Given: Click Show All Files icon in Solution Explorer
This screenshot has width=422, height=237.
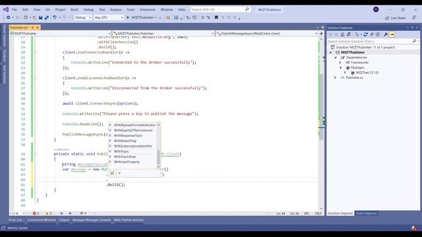Looking at the screenshot, I should (378, 34).
